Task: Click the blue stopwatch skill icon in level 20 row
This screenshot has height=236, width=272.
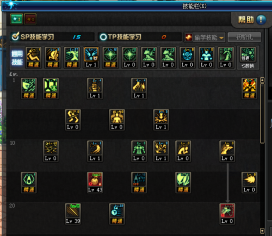Action: click(x=117, y=214)
